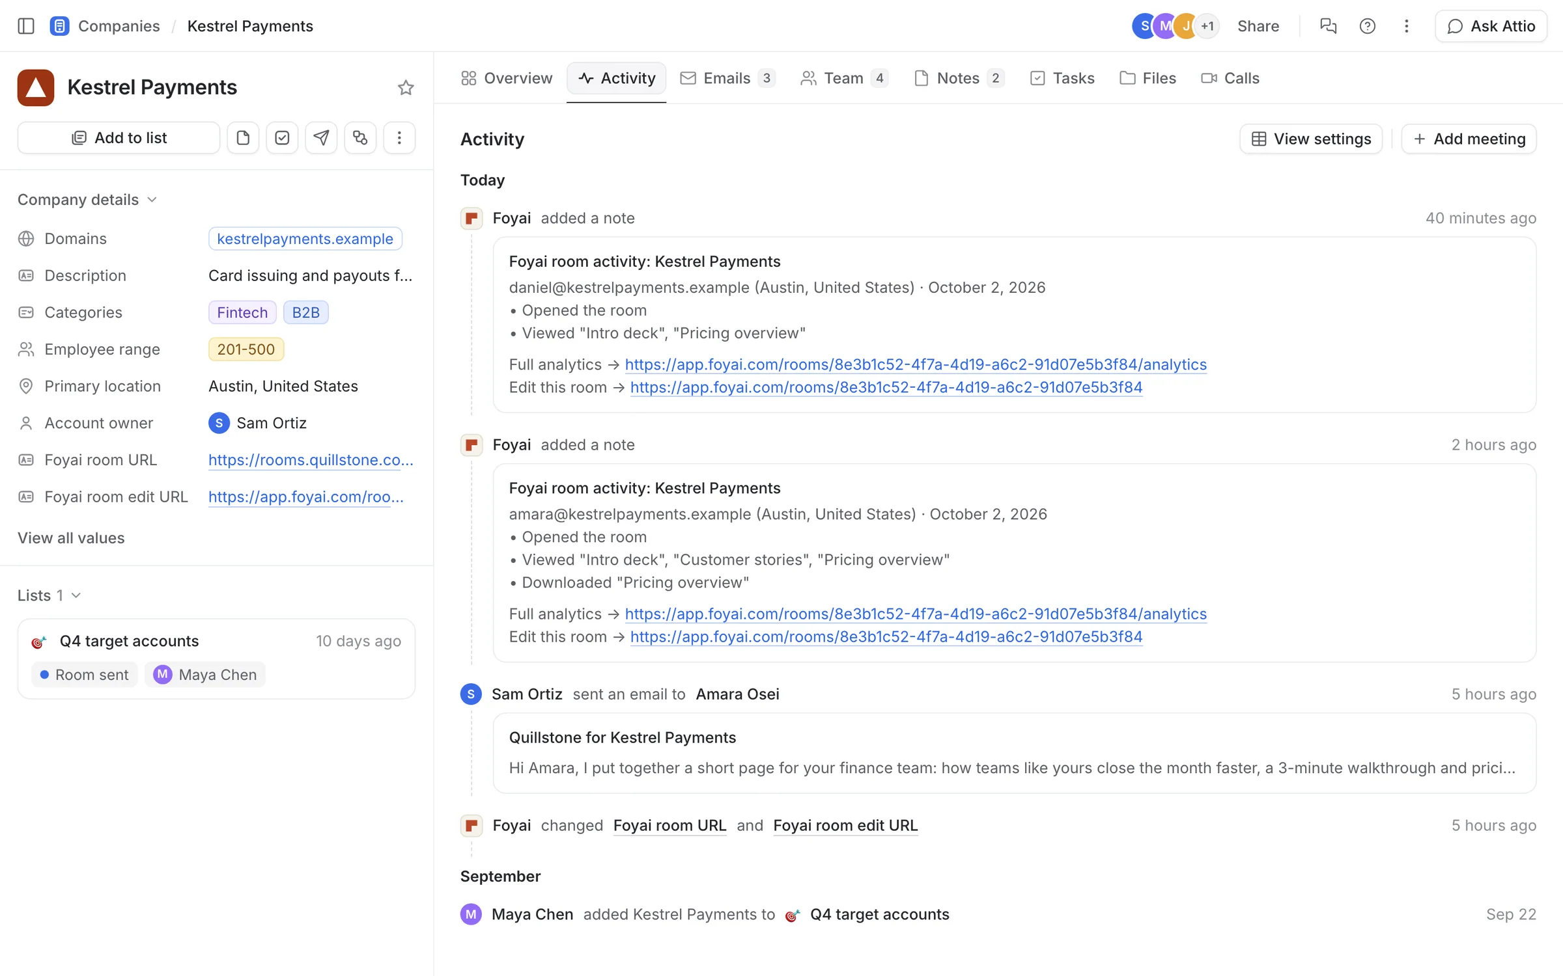Click the Kestrel Payments company logo
The width and height of the screenshot is (1563, 976).
[x=36, y=88]
